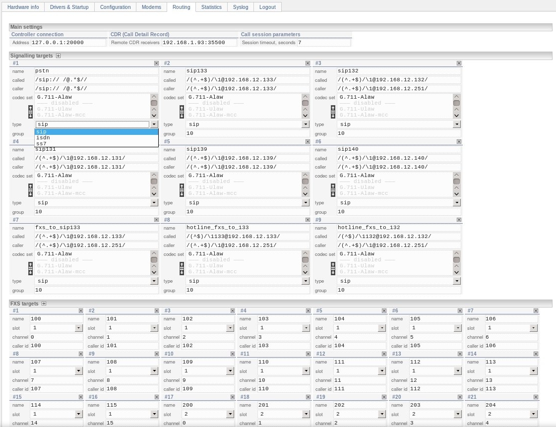The image size is (556, 427).
Task: Edit the Session timeout seconds field
Action: 323,43
